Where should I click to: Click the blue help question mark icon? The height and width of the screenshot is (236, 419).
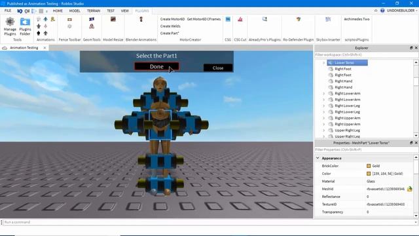tap(382, 10)
